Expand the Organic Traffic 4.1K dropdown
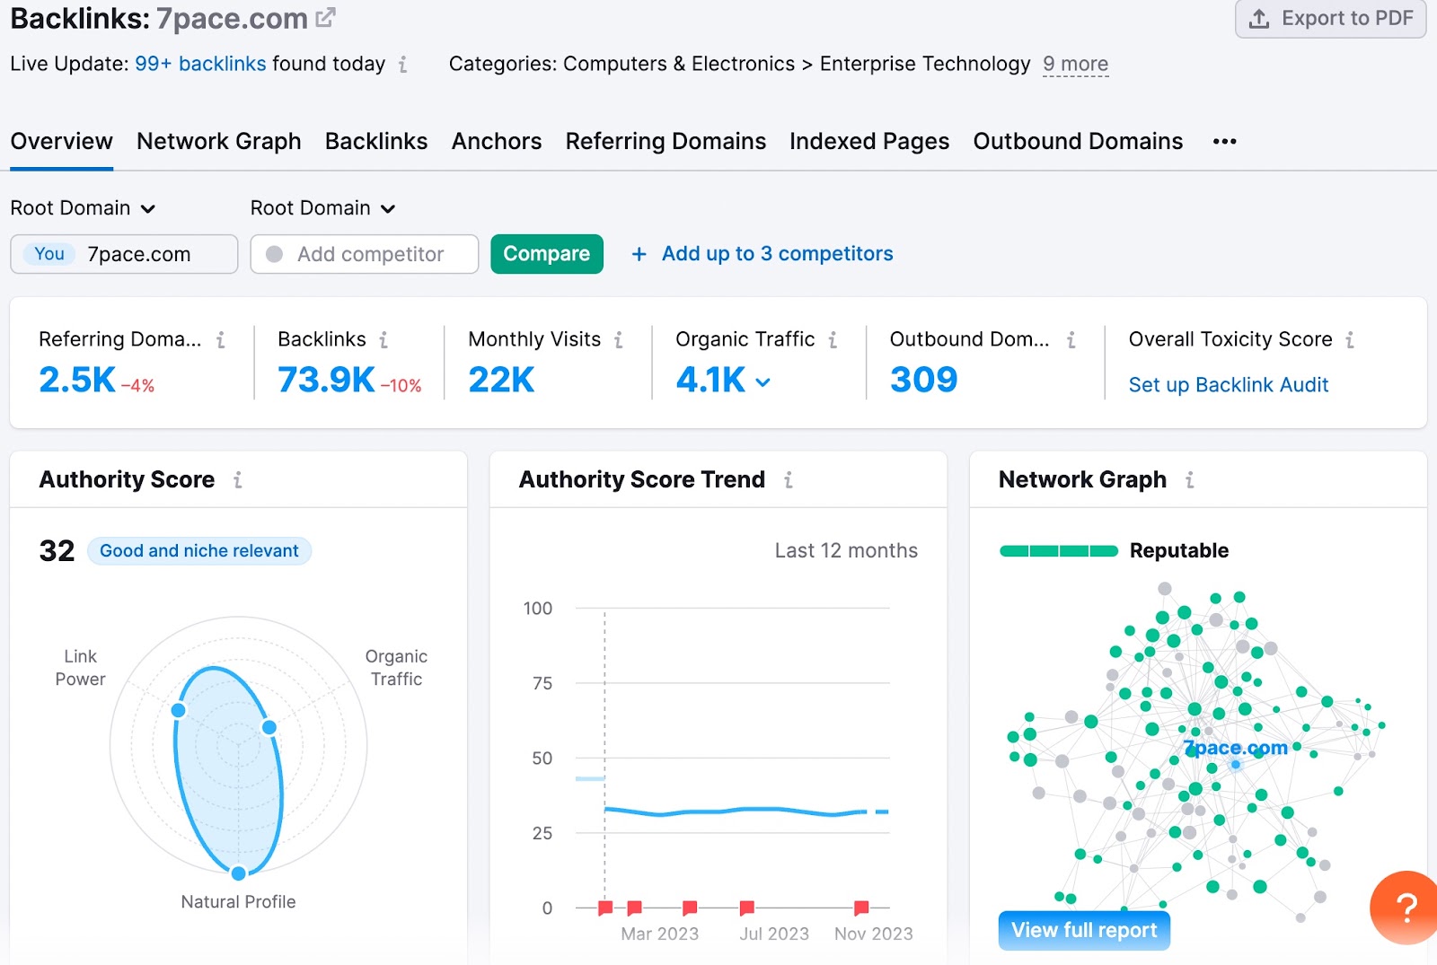 [x=763, y=382]
